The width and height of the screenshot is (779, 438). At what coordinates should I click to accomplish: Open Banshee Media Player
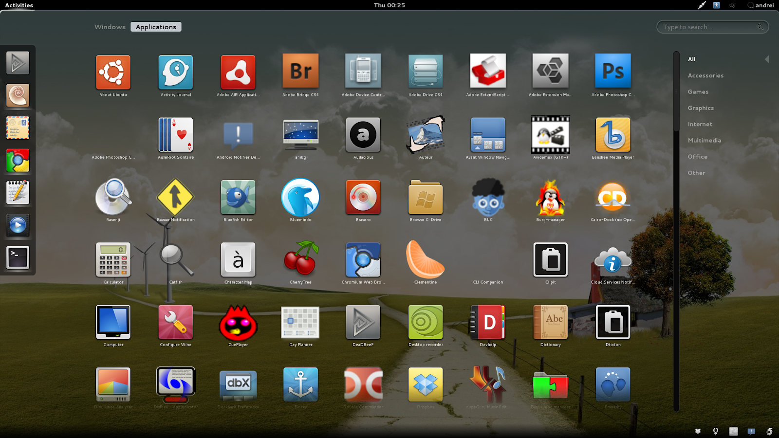613,134
